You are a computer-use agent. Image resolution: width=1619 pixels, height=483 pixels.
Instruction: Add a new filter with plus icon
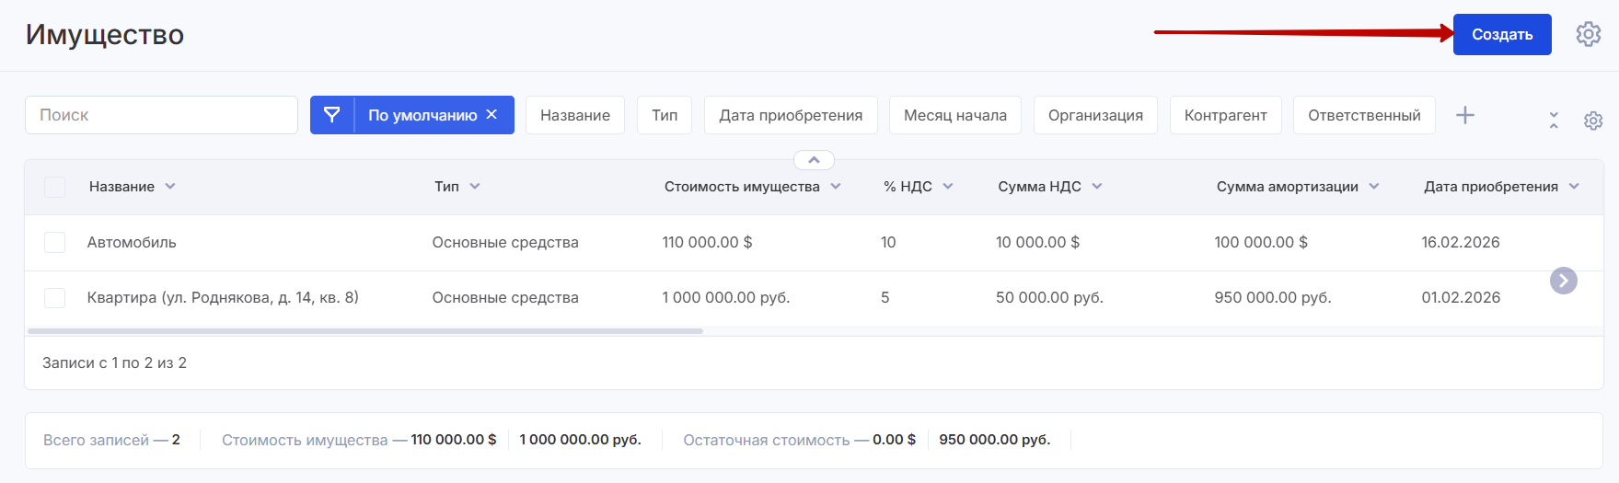1464,115
